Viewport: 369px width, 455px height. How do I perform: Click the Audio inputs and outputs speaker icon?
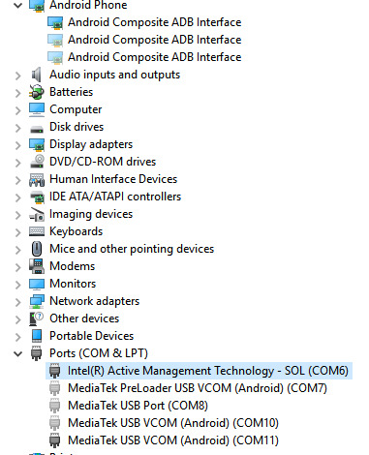(x=37, y=75)
